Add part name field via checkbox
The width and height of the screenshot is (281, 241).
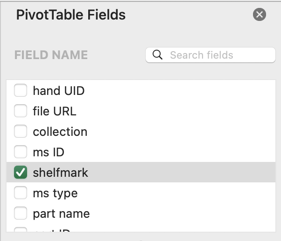[x=21, y=213]
